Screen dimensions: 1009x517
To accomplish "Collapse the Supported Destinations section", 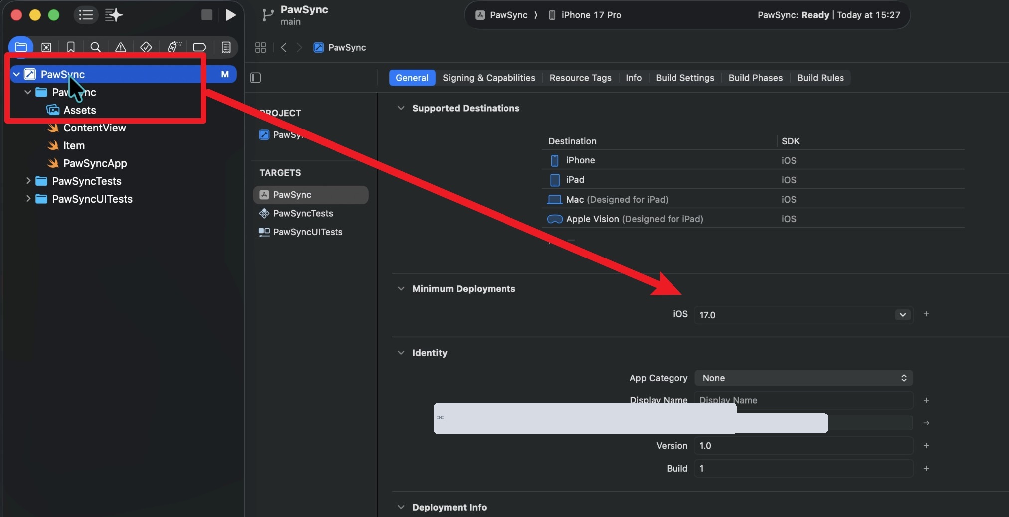I will point(401,108).
